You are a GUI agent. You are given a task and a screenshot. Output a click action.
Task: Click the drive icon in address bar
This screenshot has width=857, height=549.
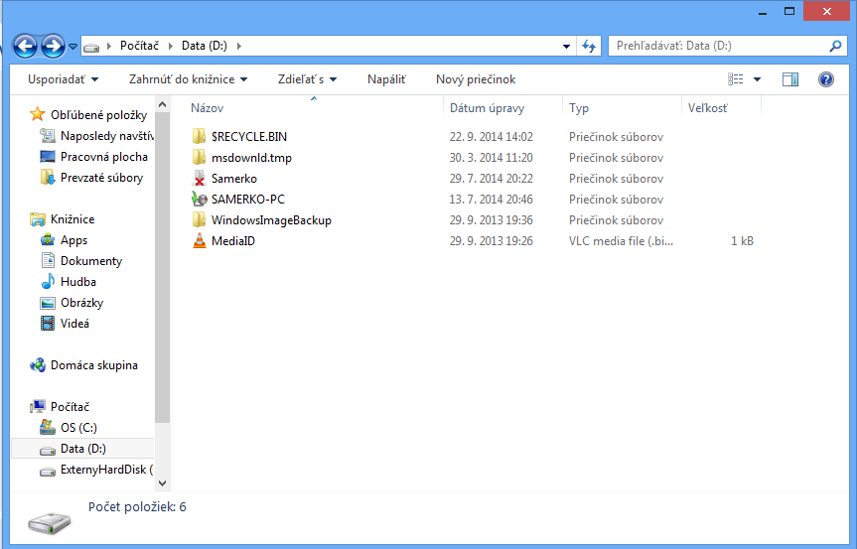[91, 47]
